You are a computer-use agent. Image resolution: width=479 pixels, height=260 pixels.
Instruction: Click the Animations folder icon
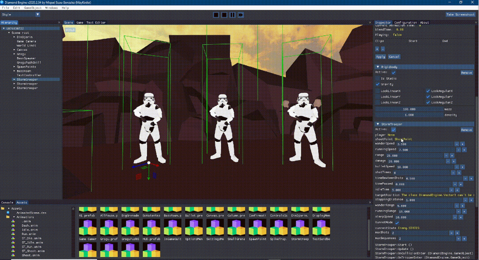click(x=8, y=217)
